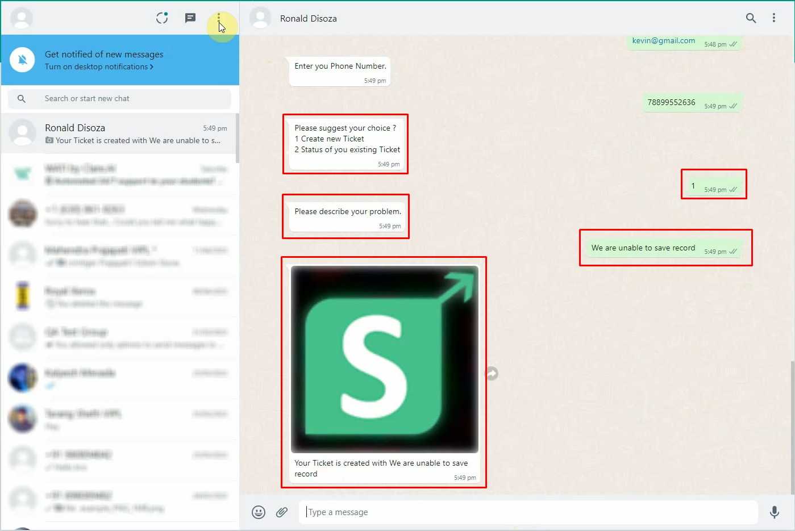Open the Status updates icon
The width and height of the screenshot is (795, 531).
[x=162, y=18]
